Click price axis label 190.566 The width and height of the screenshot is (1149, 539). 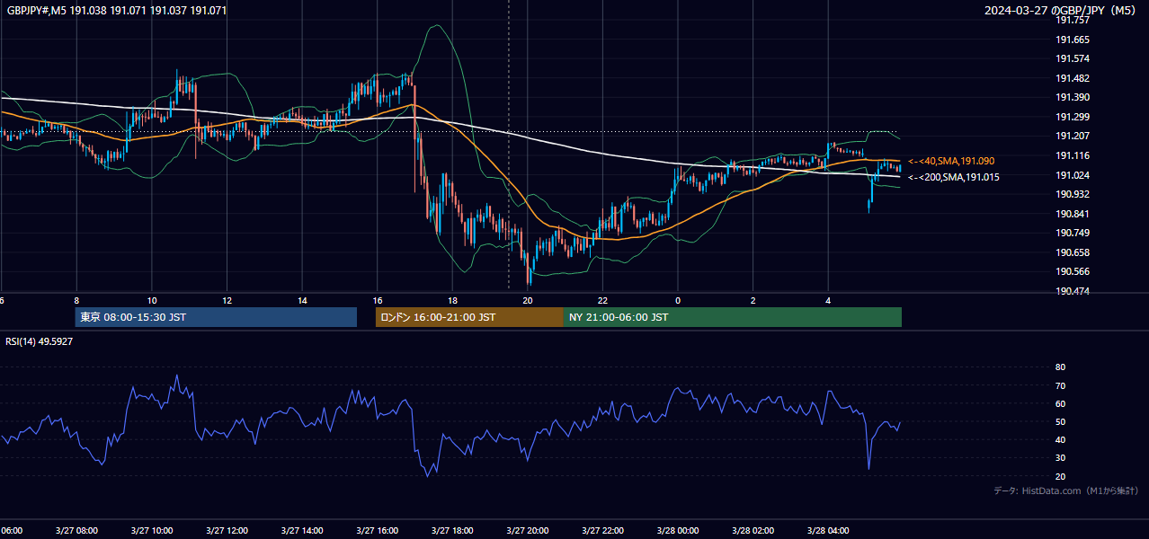tap(1072, 271)
